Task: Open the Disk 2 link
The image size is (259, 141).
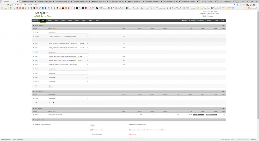Action: click(x=36, y=48)
